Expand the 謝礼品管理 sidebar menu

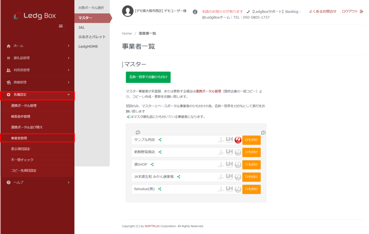[x=37, y=58]
